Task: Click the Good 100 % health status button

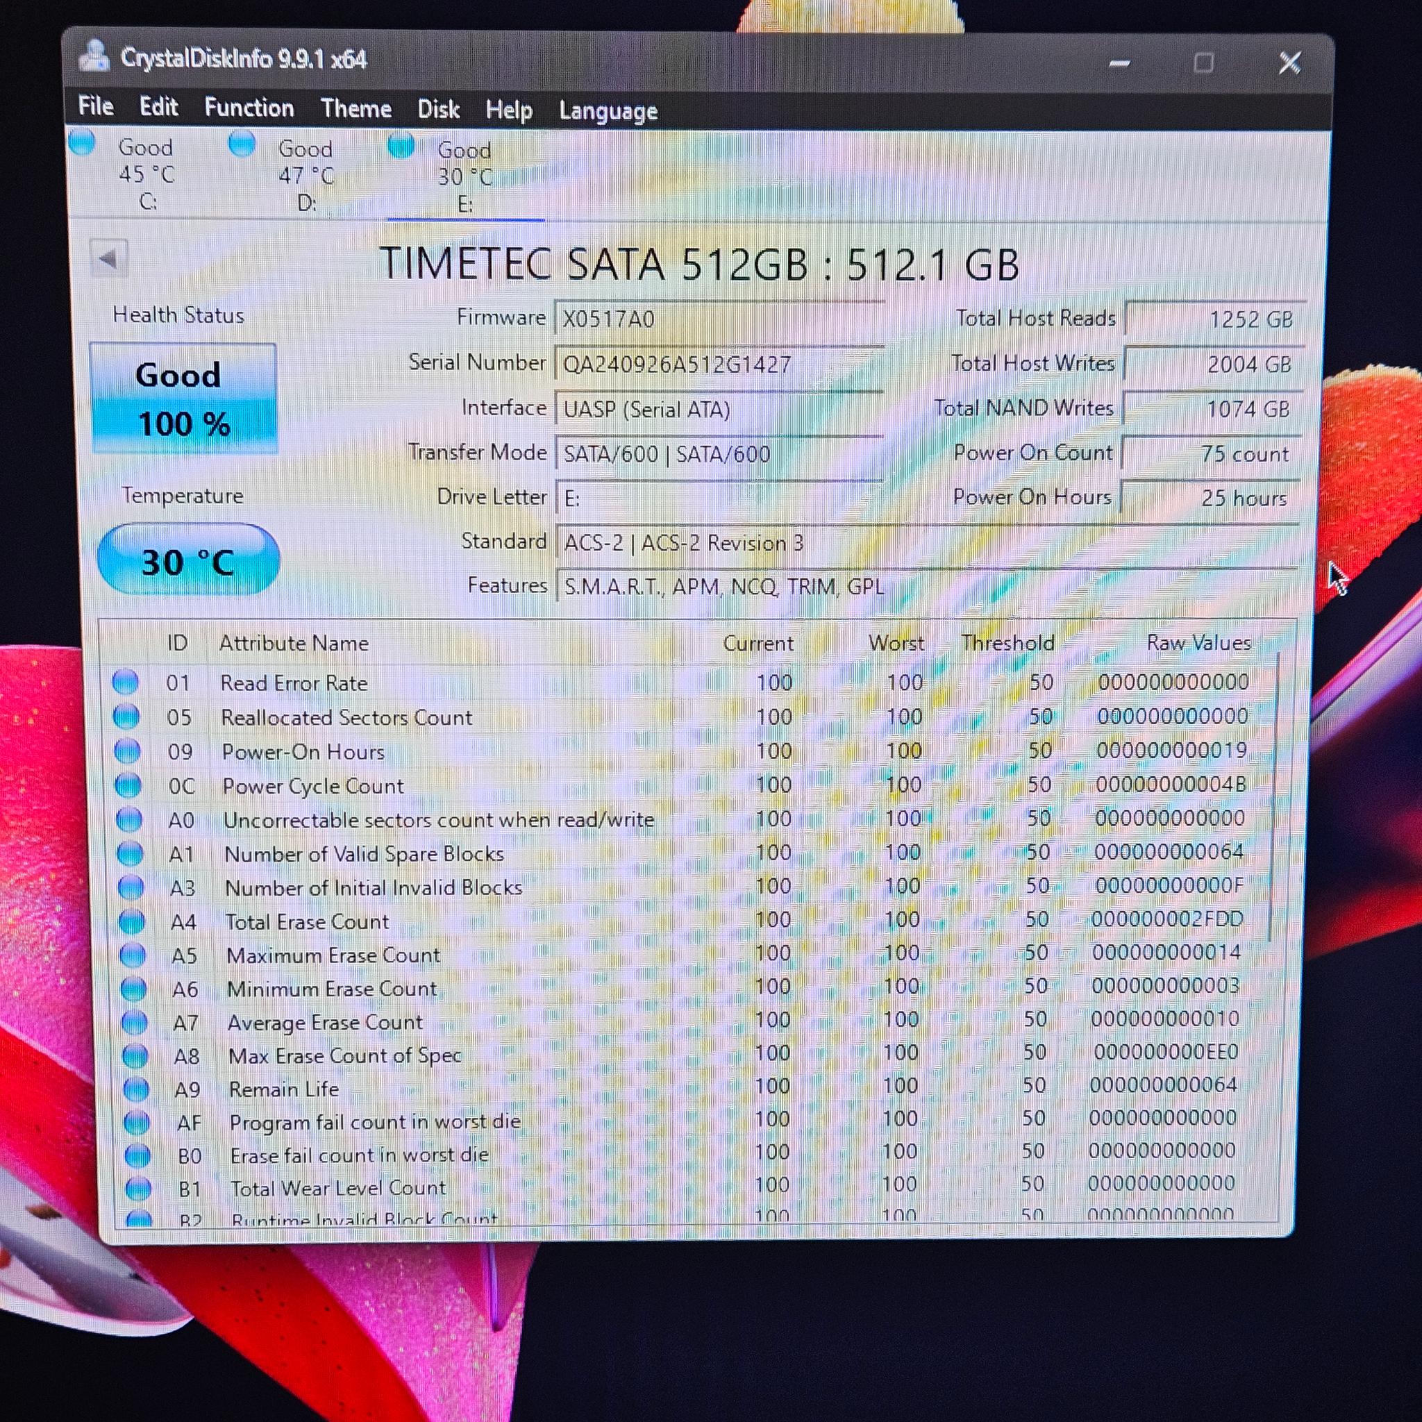Action: click(183, 398)
